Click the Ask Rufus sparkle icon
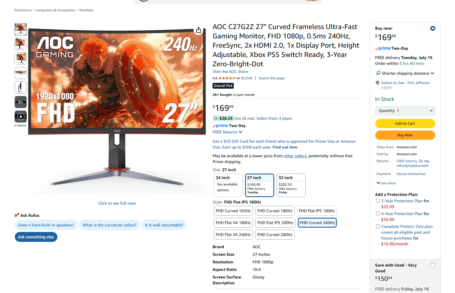The image size is (455, 293). click(17, 215)
